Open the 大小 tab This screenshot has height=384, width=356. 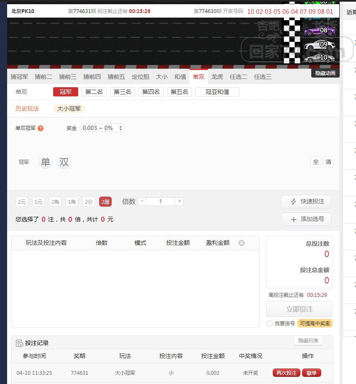tap(162, 77)
